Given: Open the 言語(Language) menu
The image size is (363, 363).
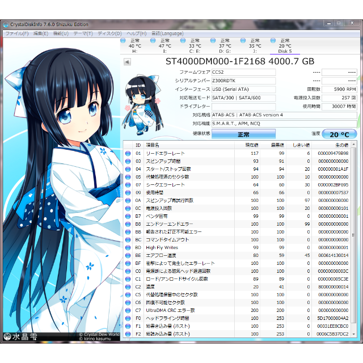Looking at the screenshot, I should (x=167, y=33).
